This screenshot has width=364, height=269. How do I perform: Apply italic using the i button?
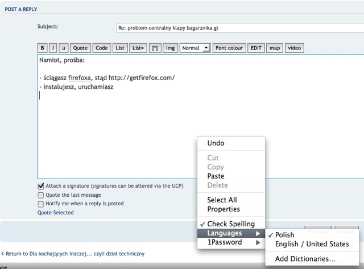pos(52,48)
